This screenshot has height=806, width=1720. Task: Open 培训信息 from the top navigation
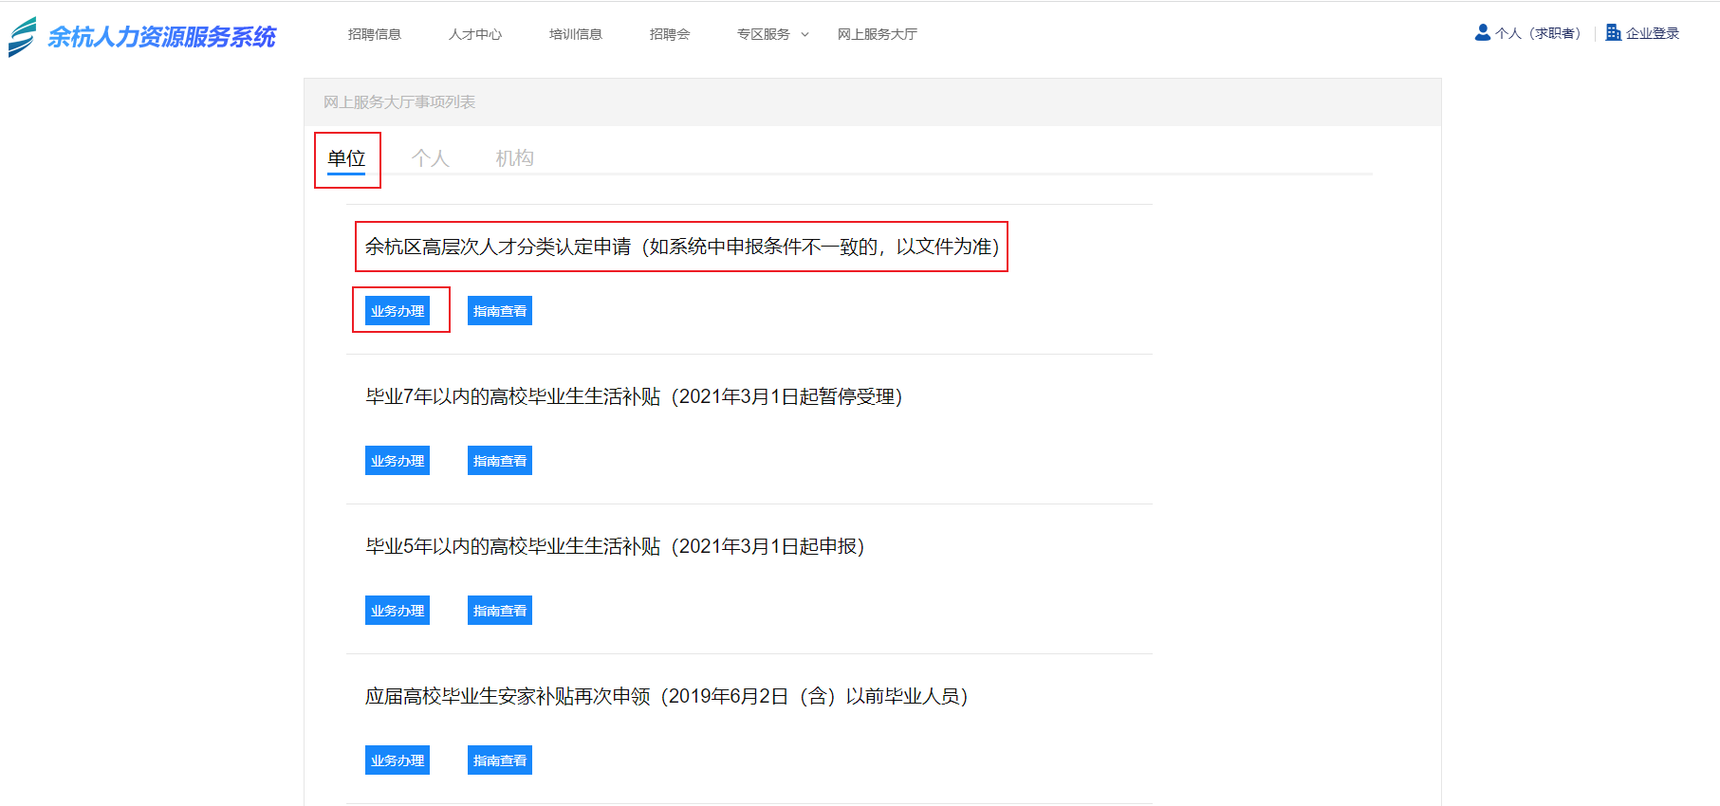click(575, 34)
